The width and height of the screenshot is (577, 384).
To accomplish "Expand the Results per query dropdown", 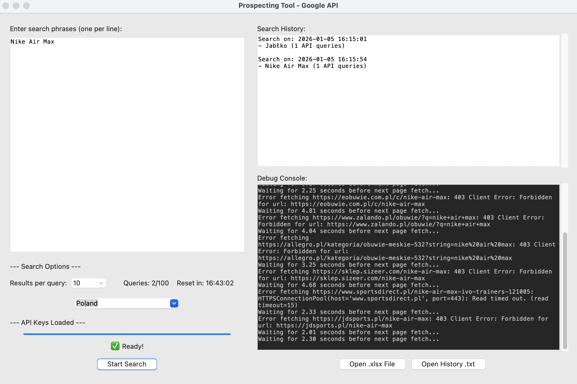I will [101, 283].
